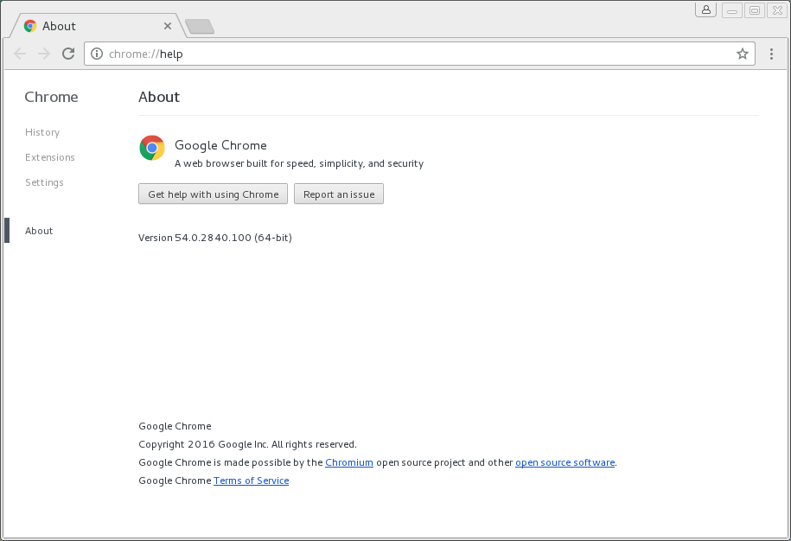Open the Chrome three-dot menu
The width and height of the screenshot is (791, 541).
click(771, 54)
